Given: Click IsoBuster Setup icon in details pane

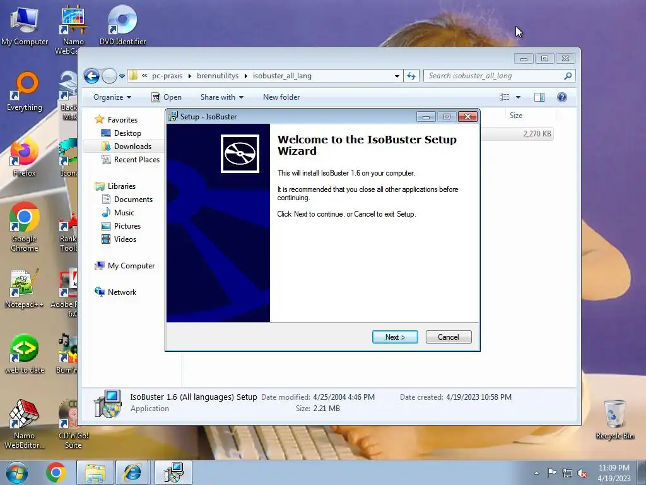Looking at the screenshot, I should pyautogui.click(x=107, y=404).
